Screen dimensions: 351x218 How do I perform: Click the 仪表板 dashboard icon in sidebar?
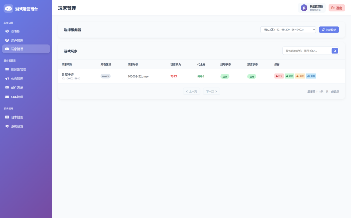click(x=7, y=31)
